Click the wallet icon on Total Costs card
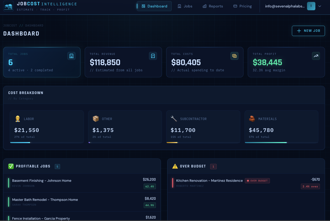This screenshot has height=221, width=330. pyautogui.click(x=234, y=56)
